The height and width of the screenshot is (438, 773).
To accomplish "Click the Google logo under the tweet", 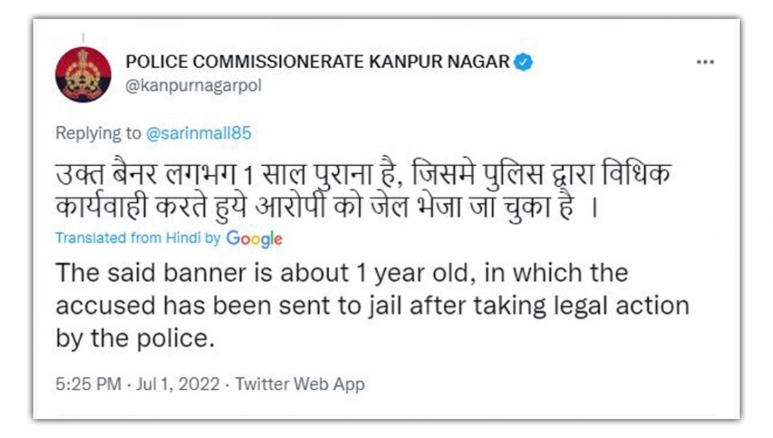I will pos(254,238).
